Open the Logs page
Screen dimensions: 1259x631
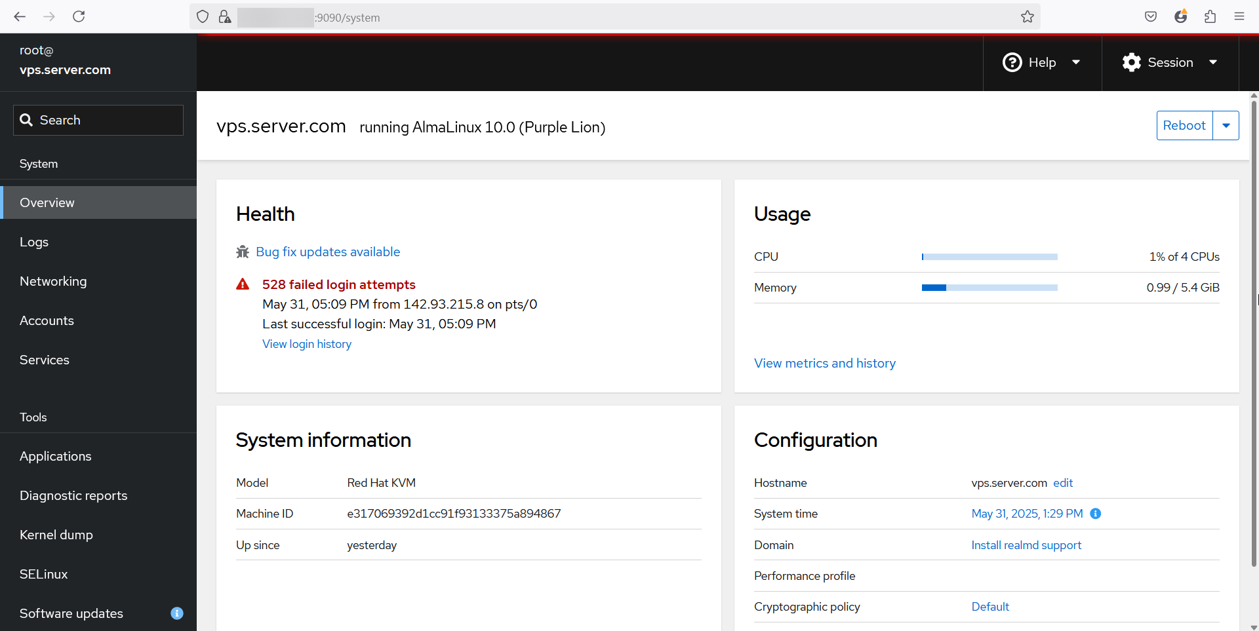coord(98,242)
